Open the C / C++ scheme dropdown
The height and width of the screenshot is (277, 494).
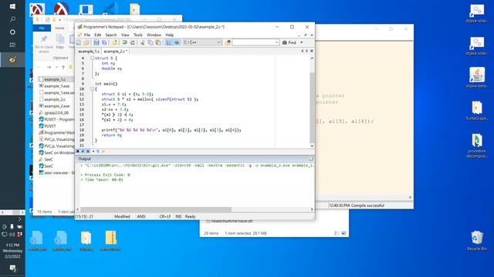202,42
